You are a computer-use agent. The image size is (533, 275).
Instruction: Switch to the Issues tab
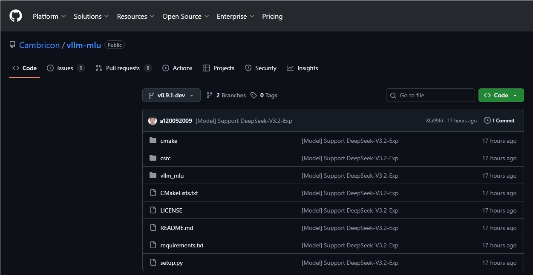coord(65,68)
